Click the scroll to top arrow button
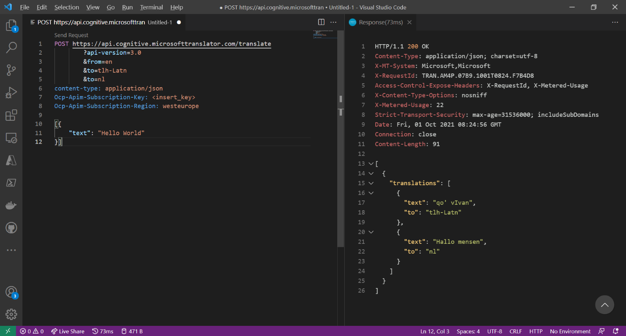Viewport: 626px width, 336px height. [x=604, y=305]
